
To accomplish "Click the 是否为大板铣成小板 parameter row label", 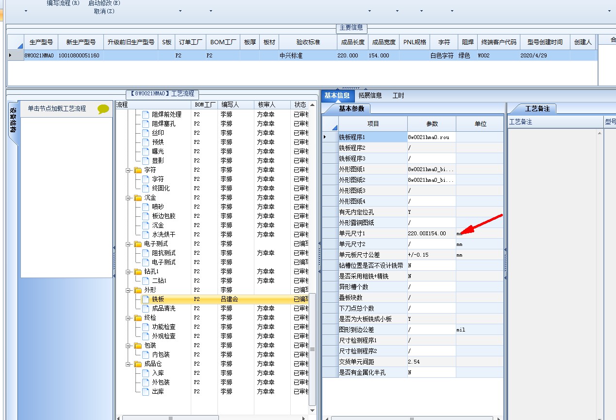I will 372,319.
